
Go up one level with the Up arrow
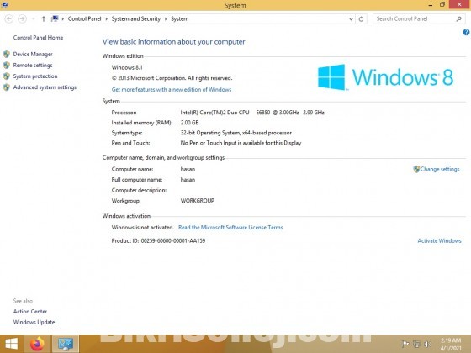(x=44, y=18)
